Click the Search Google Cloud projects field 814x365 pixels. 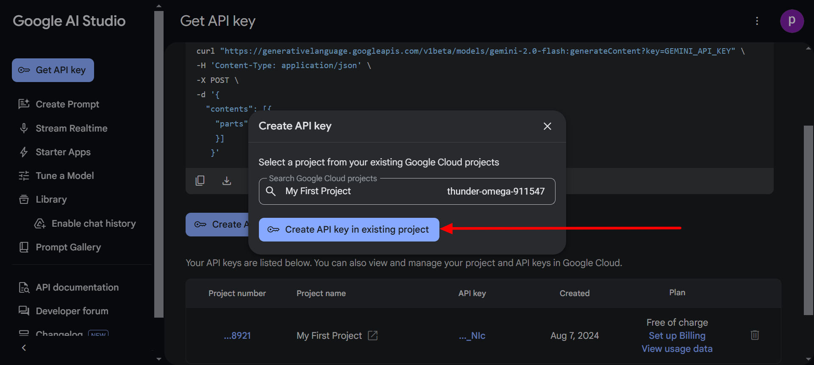click(x=407, y=191)
